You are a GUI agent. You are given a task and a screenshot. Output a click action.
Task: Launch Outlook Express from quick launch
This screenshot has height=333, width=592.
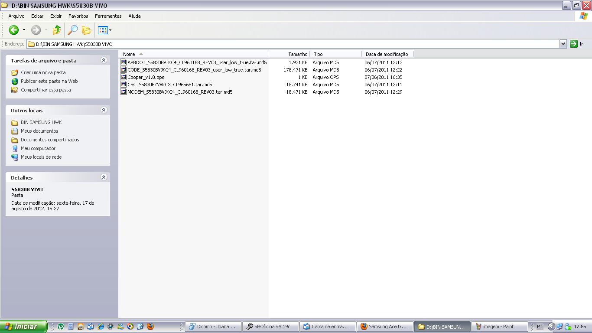click(91, 326)
